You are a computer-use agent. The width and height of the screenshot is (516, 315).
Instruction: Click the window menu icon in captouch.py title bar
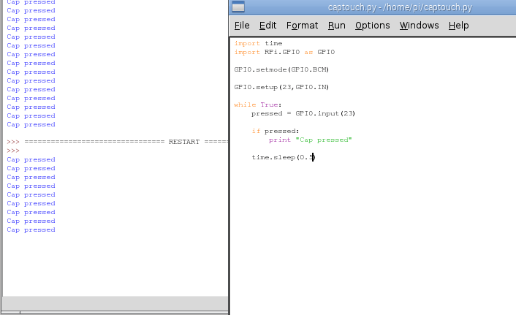click(x=238, y=7)
